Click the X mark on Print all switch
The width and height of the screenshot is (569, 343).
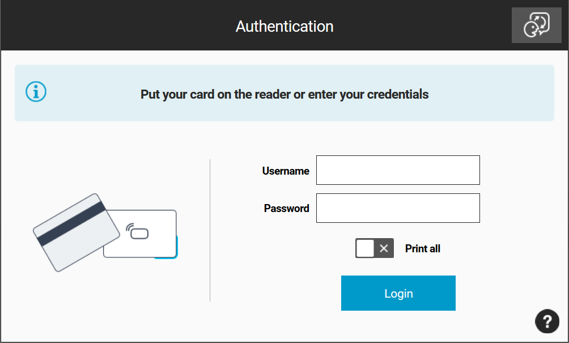384,248
